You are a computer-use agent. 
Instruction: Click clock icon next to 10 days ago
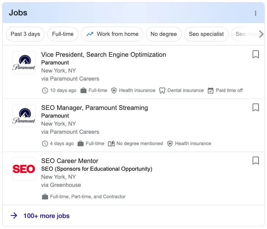(45, 91)
